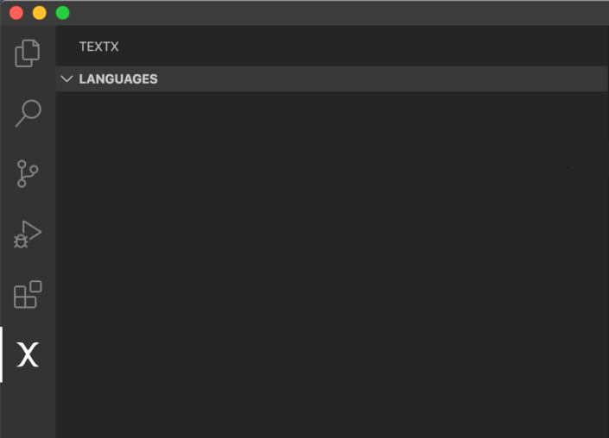Open the Source Control branch view
609x438 pixels.
(x=28, y=173)
